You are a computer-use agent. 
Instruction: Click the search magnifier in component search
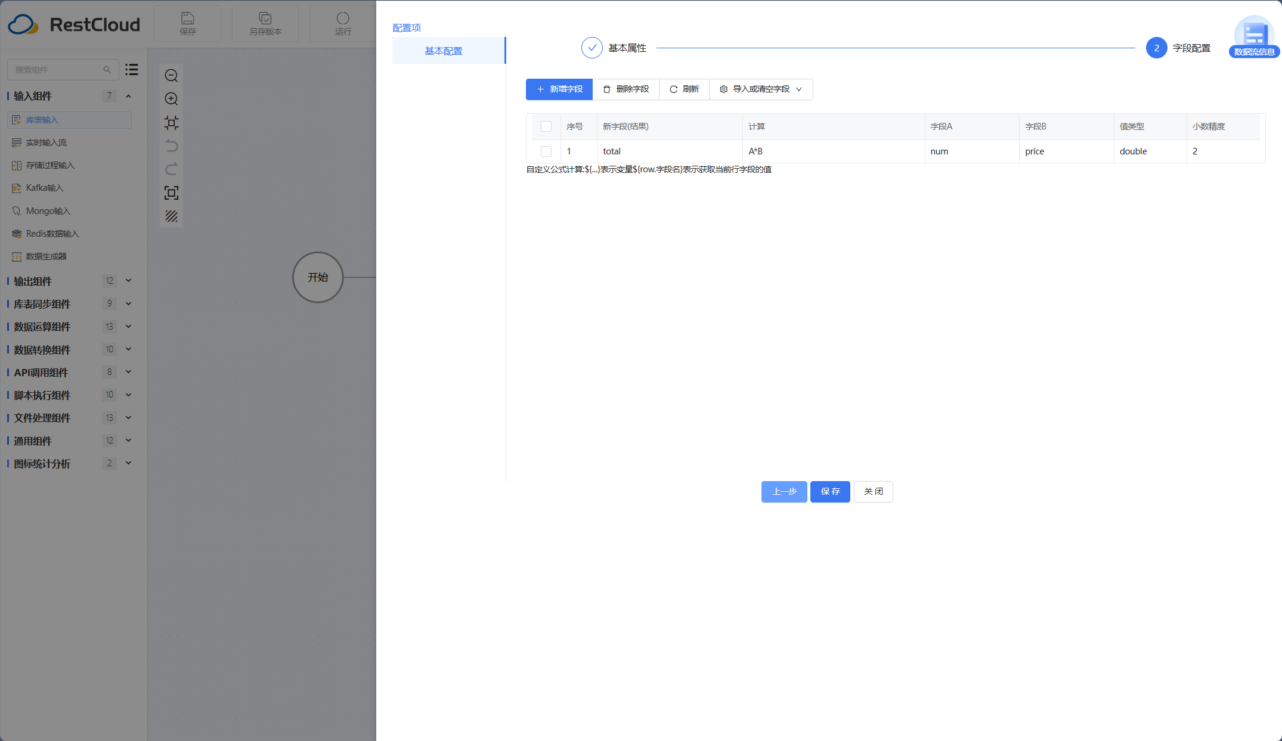click(x=107, y=70)
